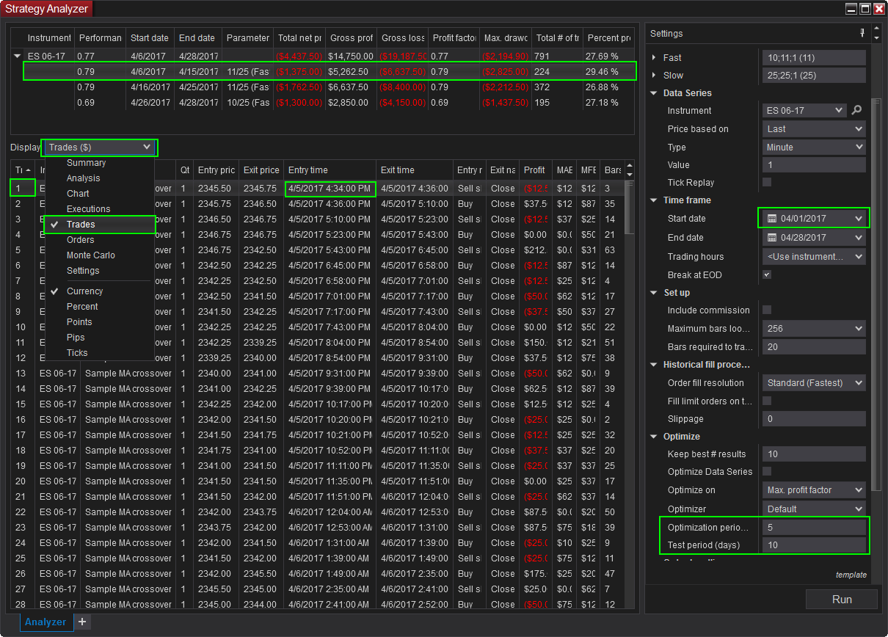
Task: Expand the Fast parameter section
Action: (655, 57)
